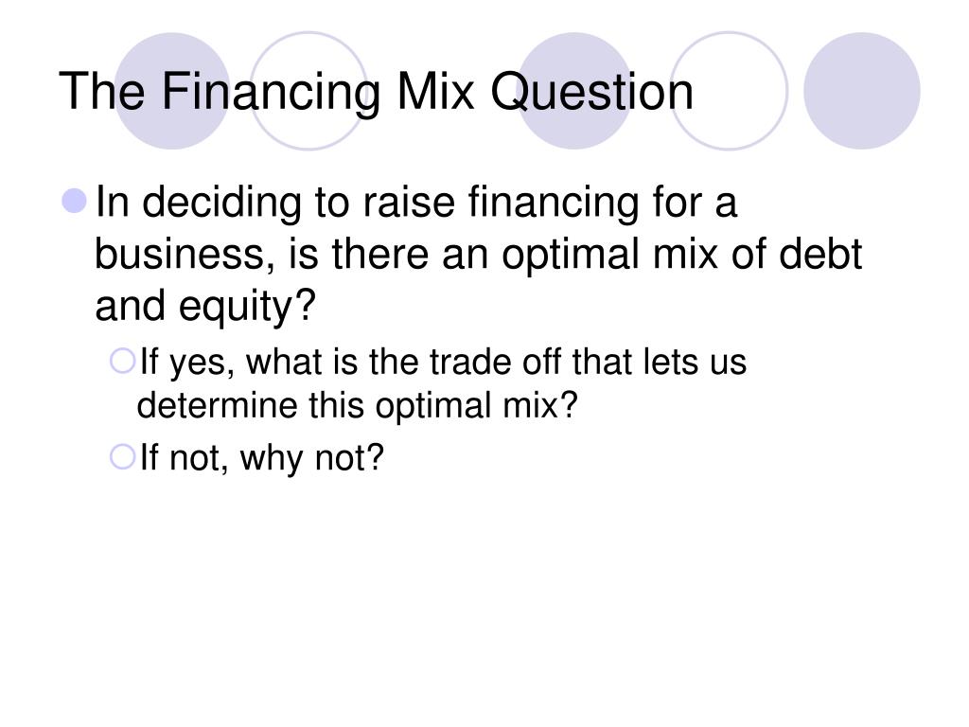Click the last filled circle at the header's right end
The image size is (969, 727).
862,91
